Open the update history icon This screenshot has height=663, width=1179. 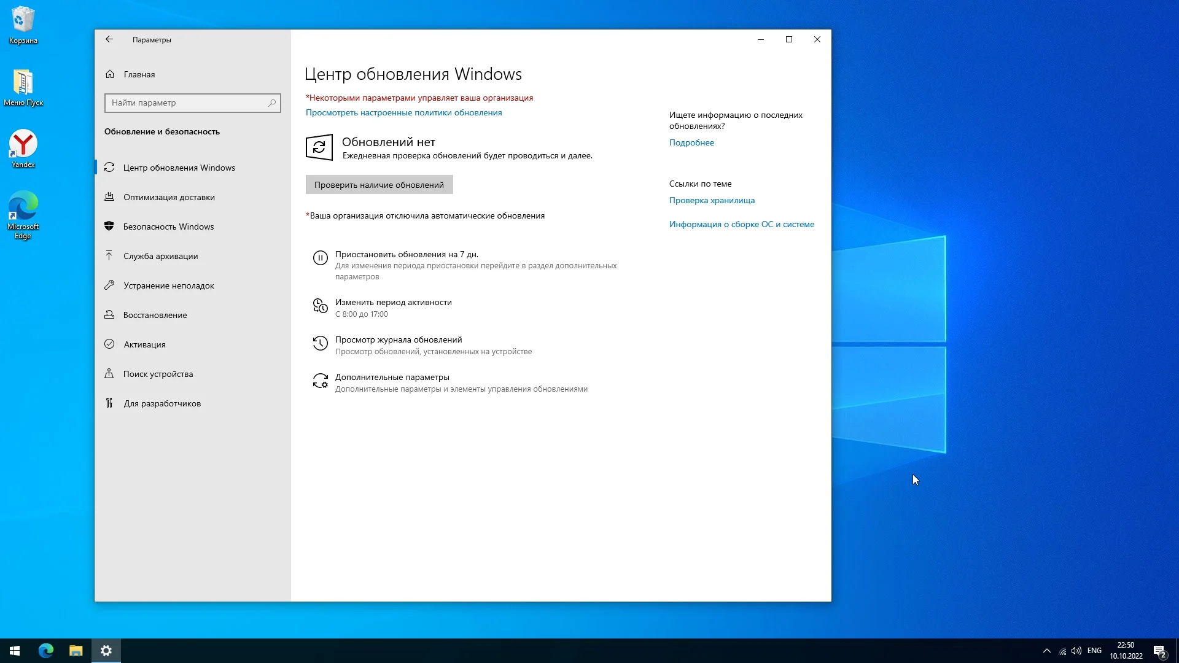pos(320,343)
